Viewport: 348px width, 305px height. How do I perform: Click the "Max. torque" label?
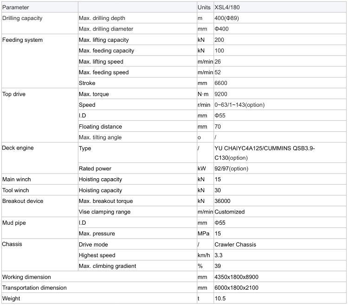94,94
